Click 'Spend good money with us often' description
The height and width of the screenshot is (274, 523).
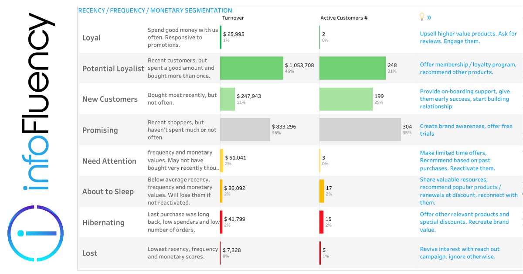click(x=183, y=38)
